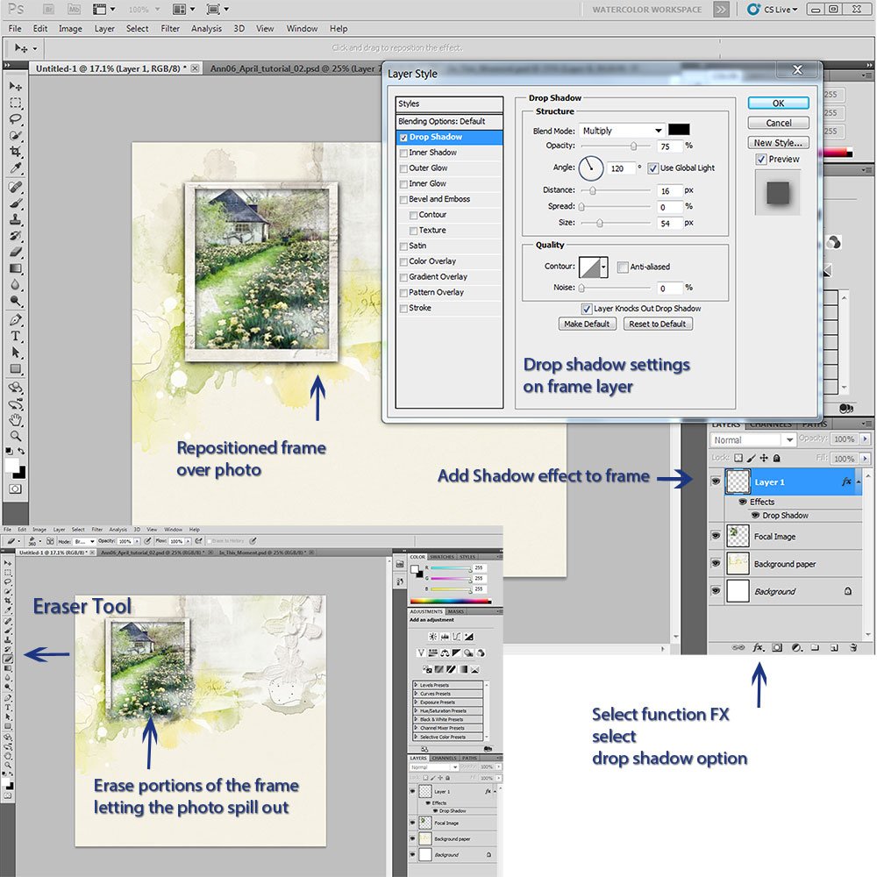The height and width of the screenshot is (877, 877).
Task: Click the New Style... button
Action: click(778, 143)
